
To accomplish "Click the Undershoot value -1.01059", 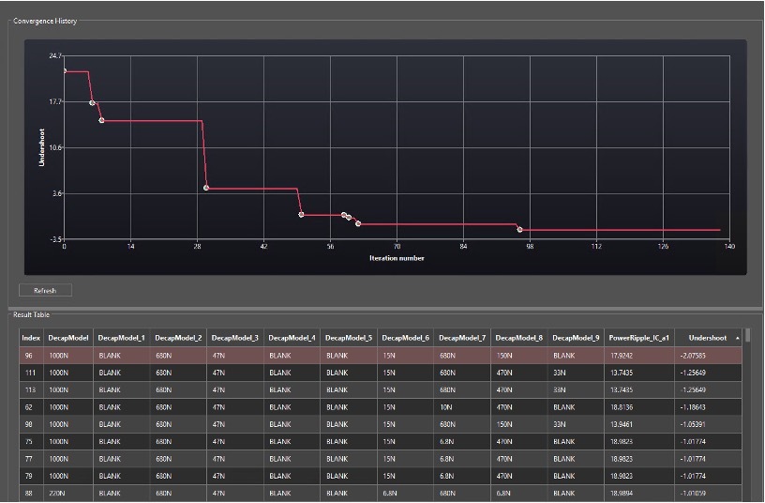I will (692, 494).
